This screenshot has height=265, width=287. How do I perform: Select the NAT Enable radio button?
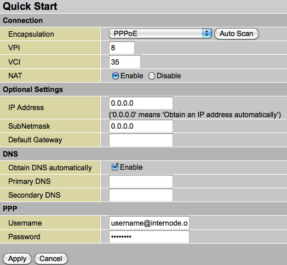(116, 76)
